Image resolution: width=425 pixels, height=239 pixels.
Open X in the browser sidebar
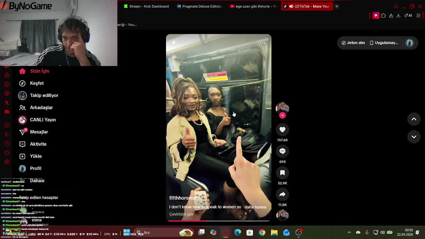[x=7, y=103]
